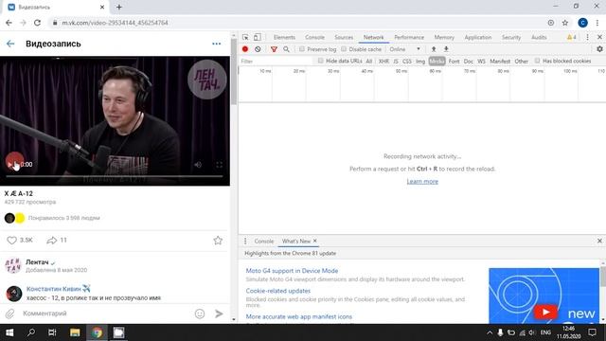This screenshot has height=341, width=606.
Task: Open the Windows notification center
Action: click(x=592, y=332)
